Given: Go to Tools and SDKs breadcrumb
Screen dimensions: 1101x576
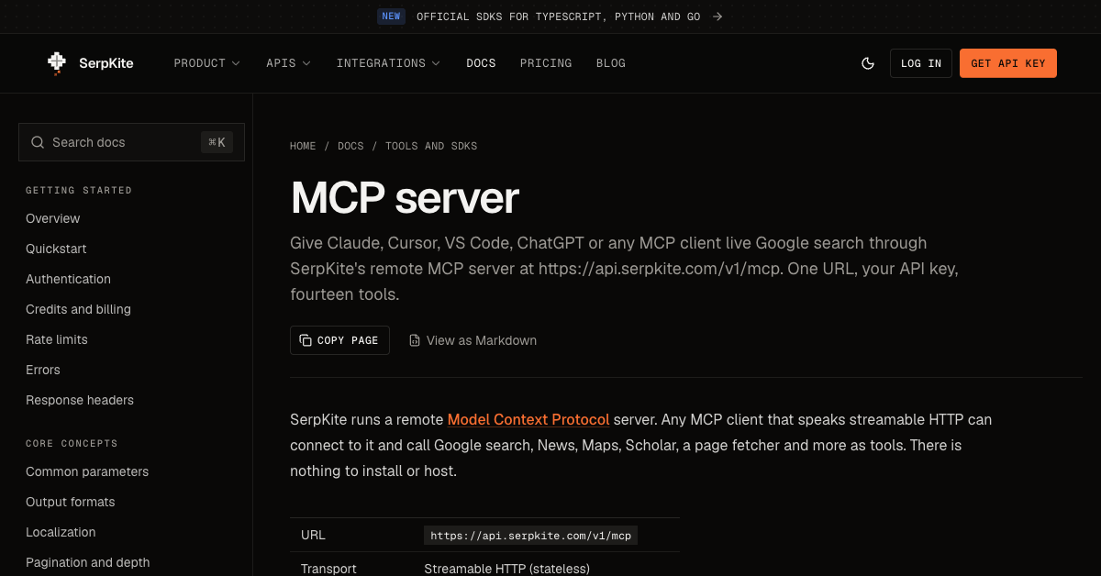Looking at the screenshot, I should click(x=431, y=146).
